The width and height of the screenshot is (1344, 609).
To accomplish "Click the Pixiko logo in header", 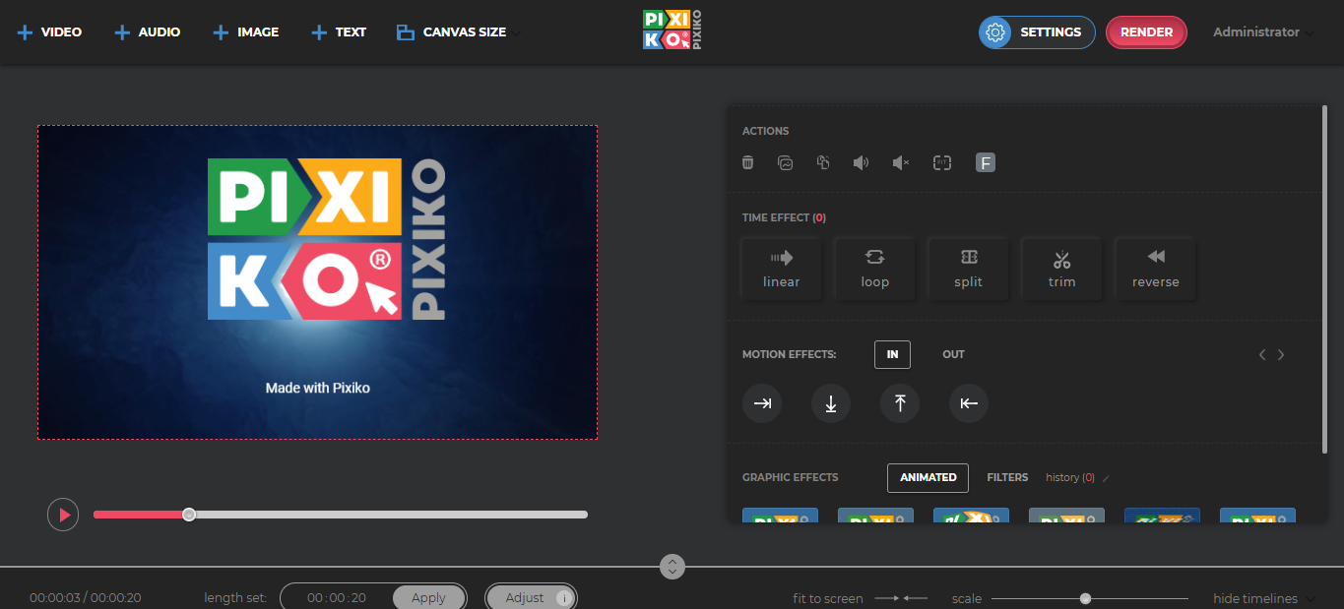I will click(672, 30).
